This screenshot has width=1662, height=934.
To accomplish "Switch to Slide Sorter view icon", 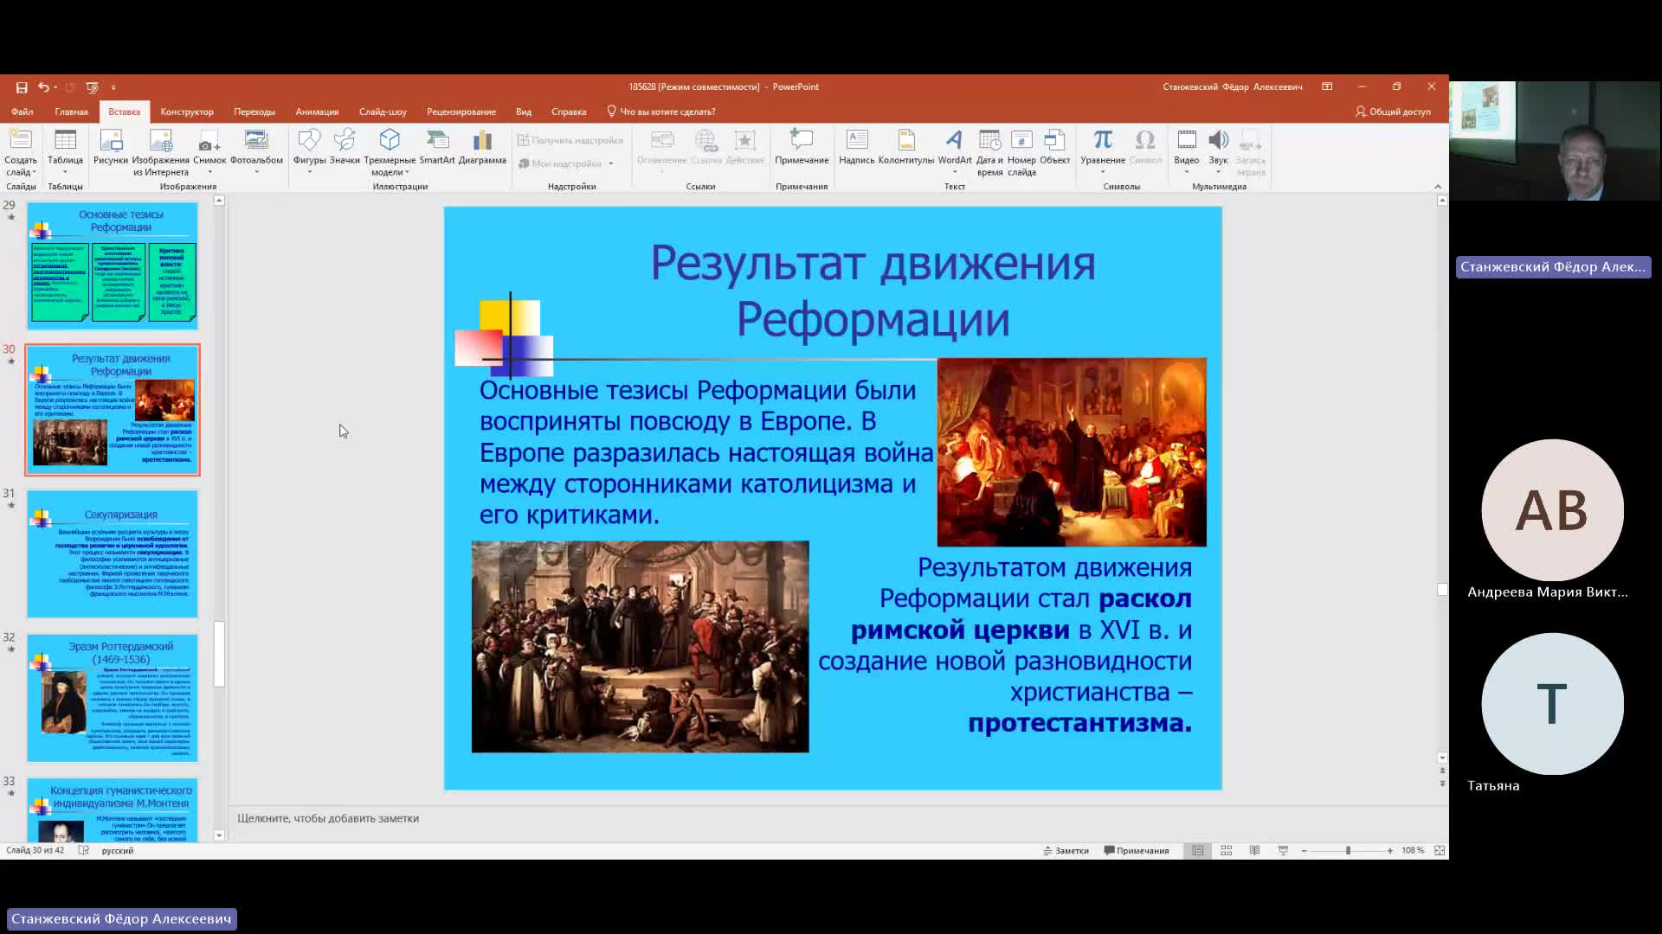I will (1226, 851).
